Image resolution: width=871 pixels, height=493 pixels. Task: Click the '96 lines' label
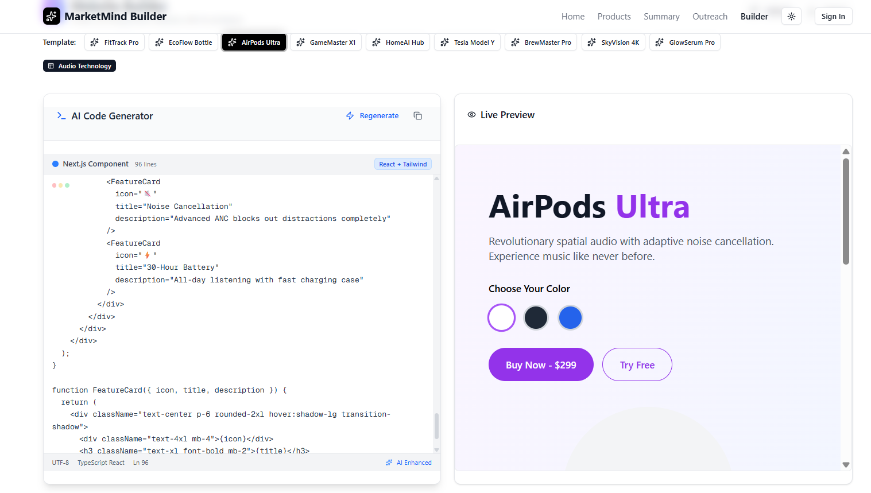coord(146,164)
